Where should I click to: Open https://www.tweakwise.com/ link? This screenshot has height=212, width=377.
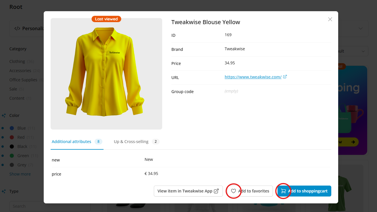pos(253,77)
